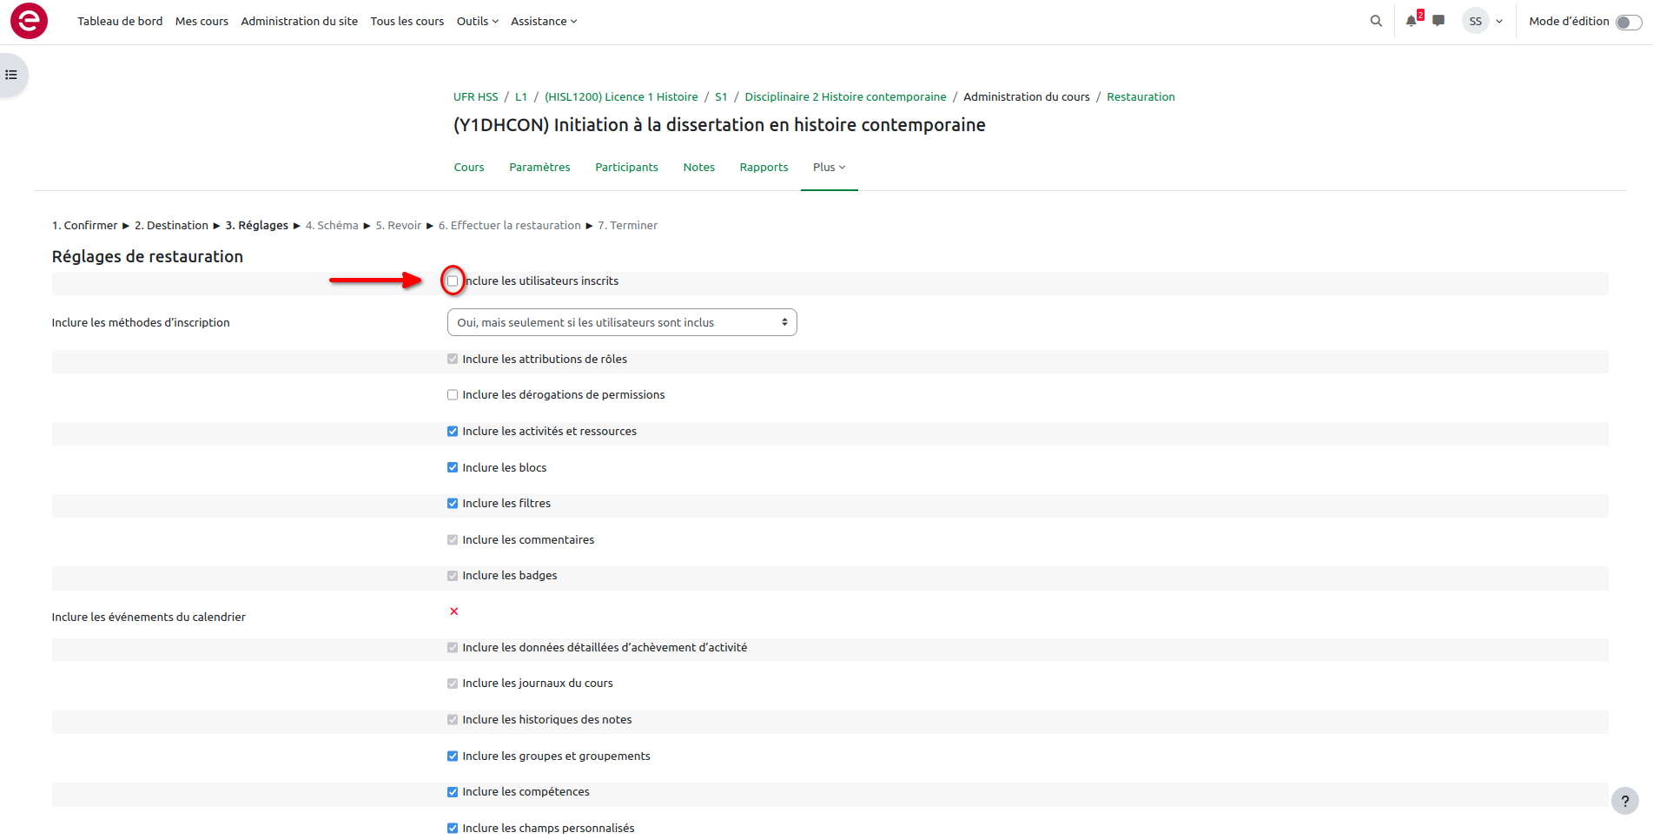1653x839 pixels.
Task: Enable Inclure les dérogations de permissions
Action: click(x=453, y=395)
